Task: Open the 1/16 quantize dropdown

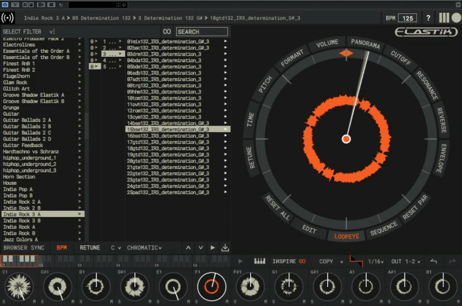Action: coord(376,261)
